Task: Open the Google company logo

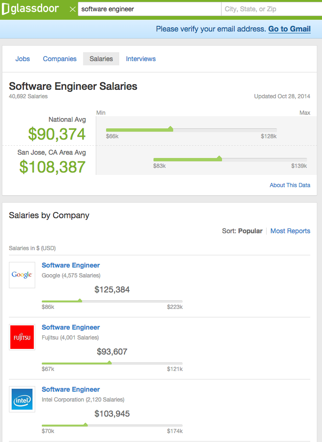Action: click(x=22, y=275)
